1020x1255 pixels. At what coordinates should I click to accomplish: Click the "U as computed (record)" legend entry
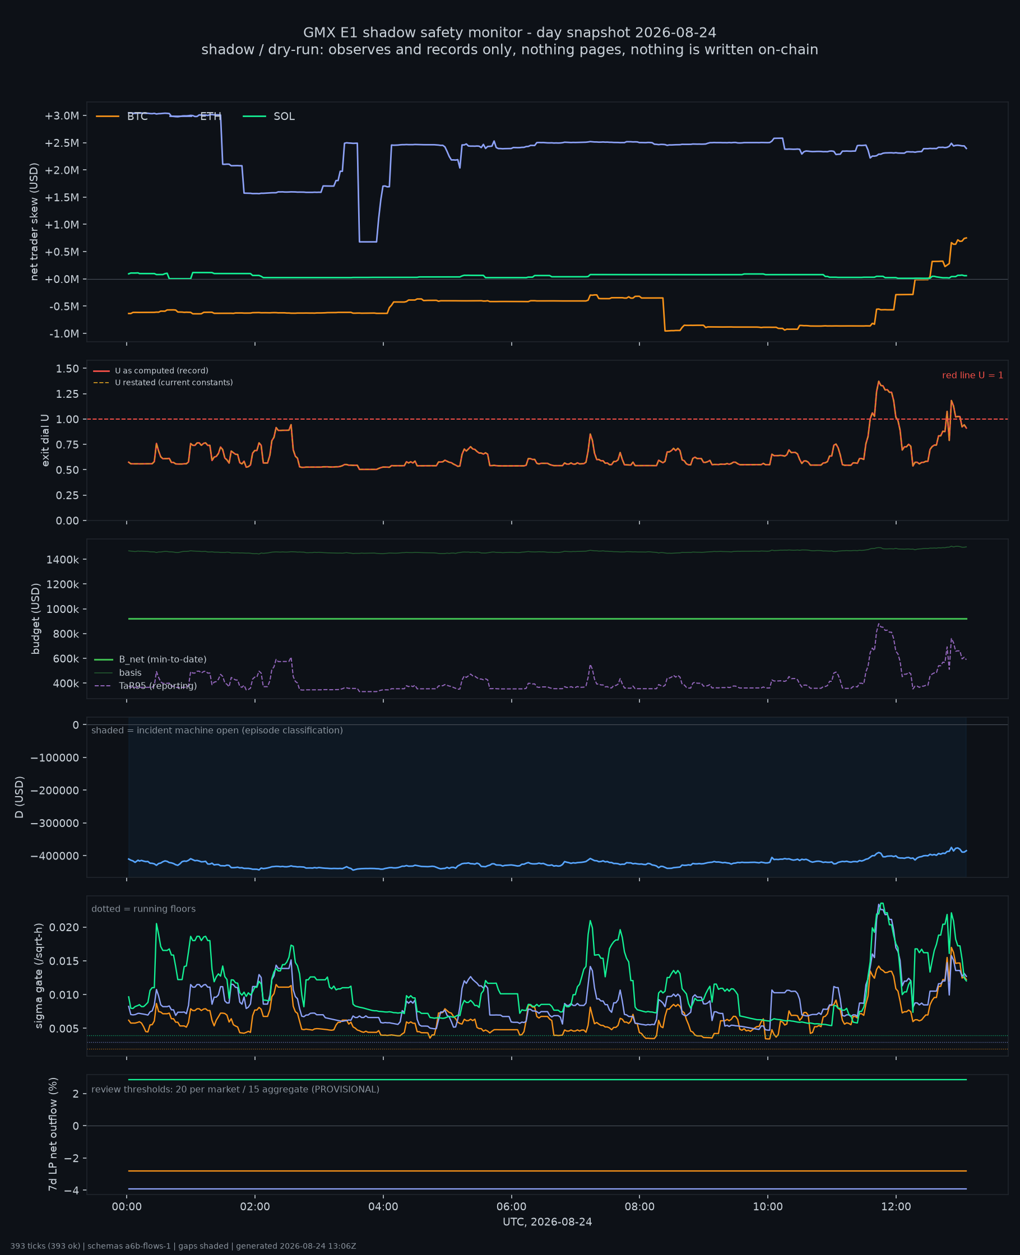[161, 371]
